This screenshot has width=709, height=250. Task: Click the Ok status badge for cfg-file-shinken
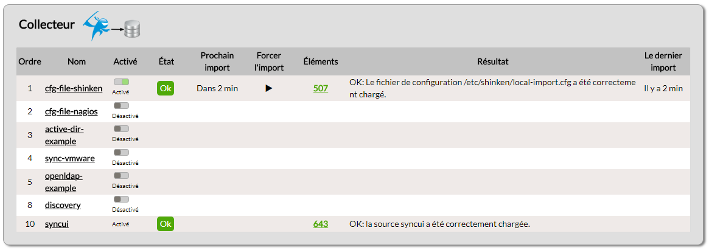[166, 88]
